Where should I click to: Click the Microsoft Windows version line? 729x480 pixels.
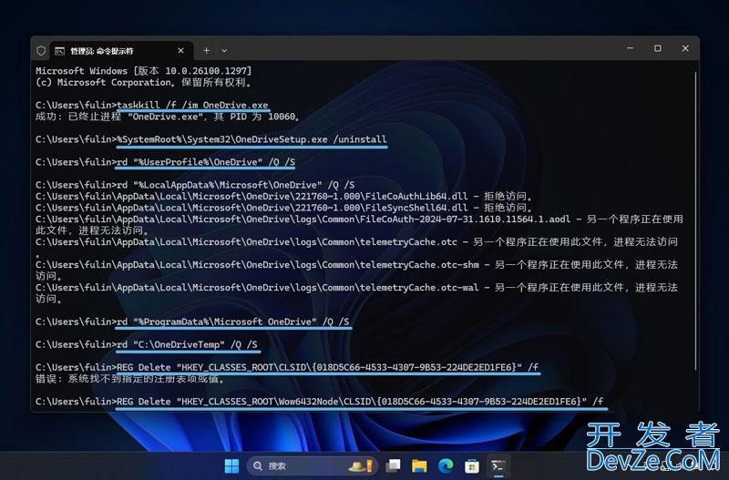[x=144, y=71]
